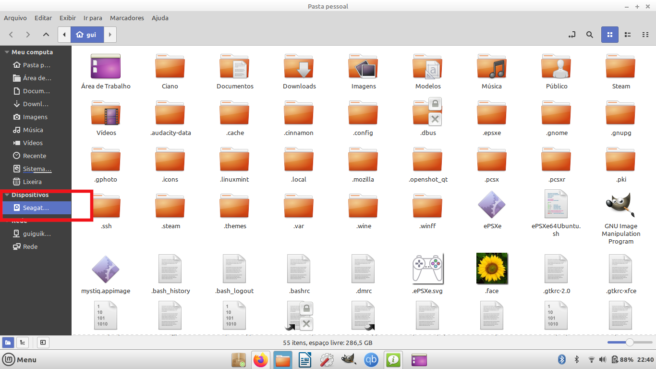Open the Editar menu
The image size is (656, 369).
pos(43,18)
